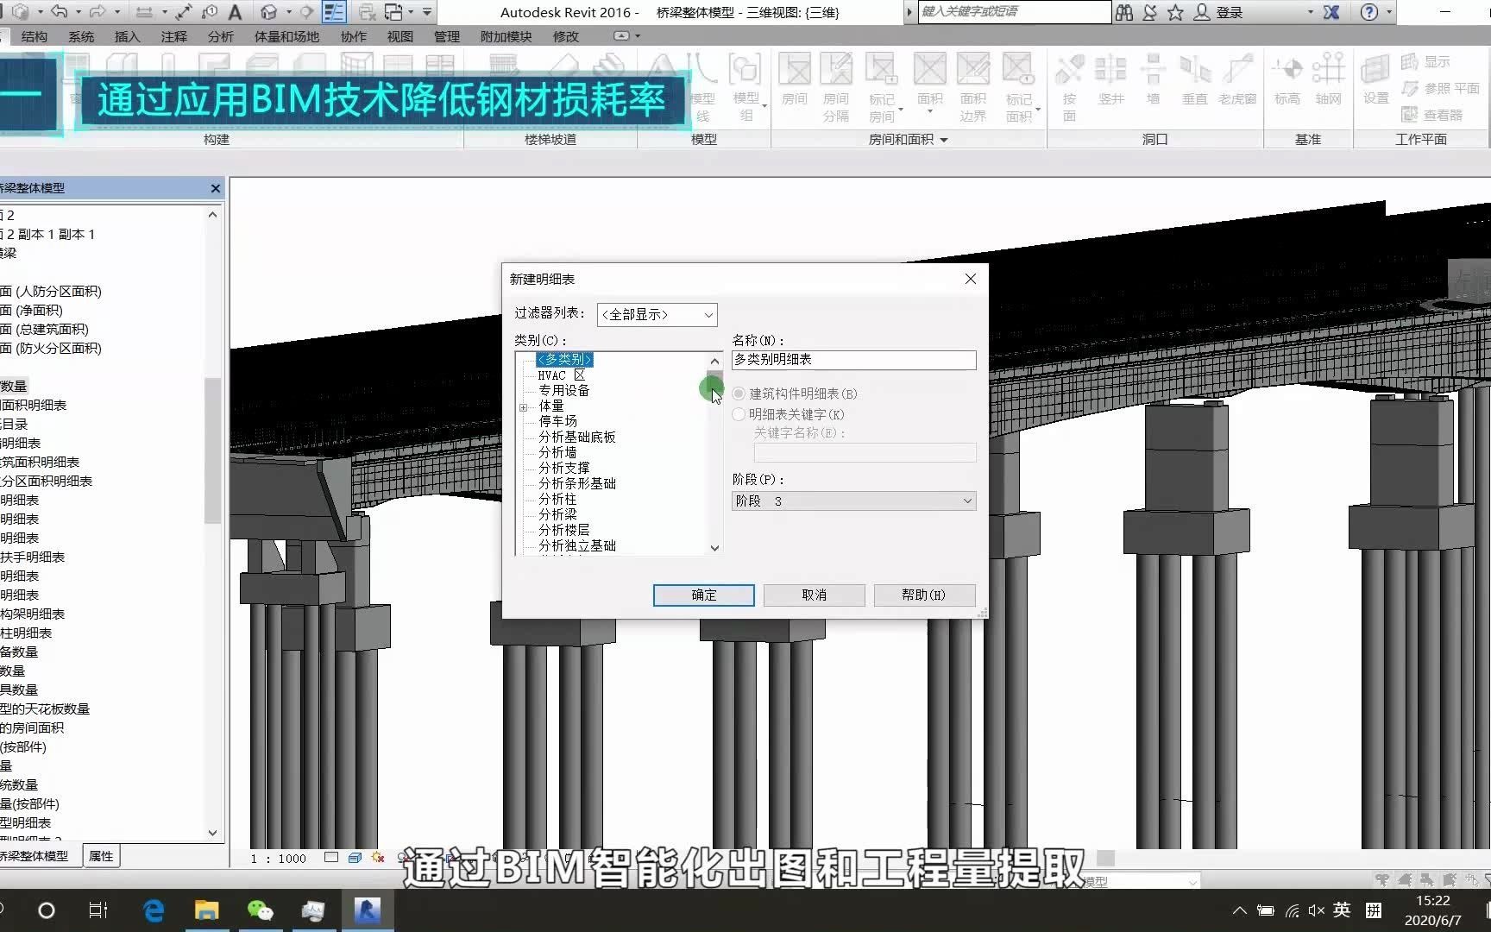Viewport: 1491px width, 932px height.
Task: Click 确定 to create the schedule
Action: click(x=702, y=595)
